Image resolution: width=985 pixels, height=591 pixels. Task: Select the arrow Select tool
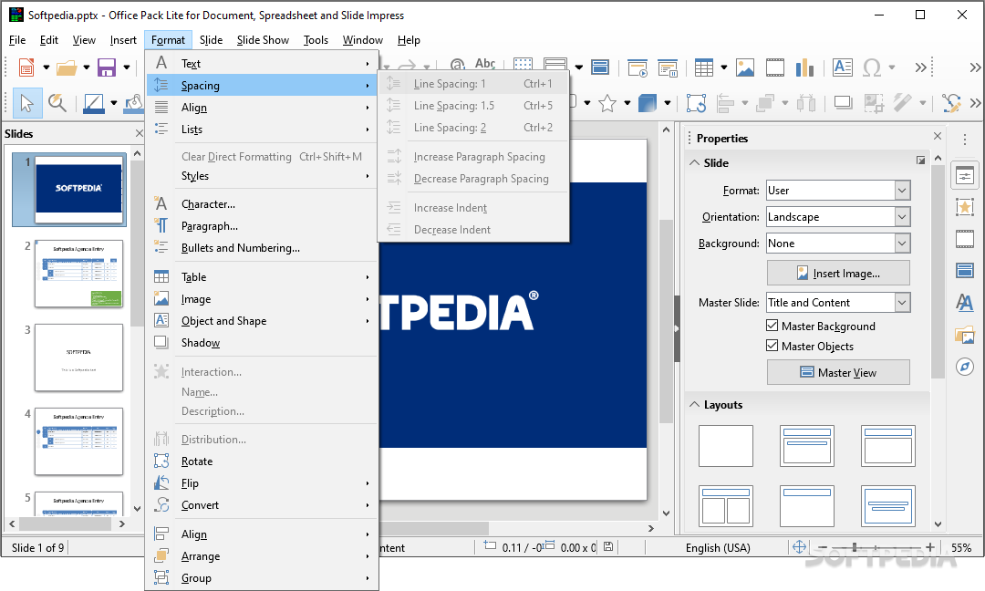coord(27,103)
